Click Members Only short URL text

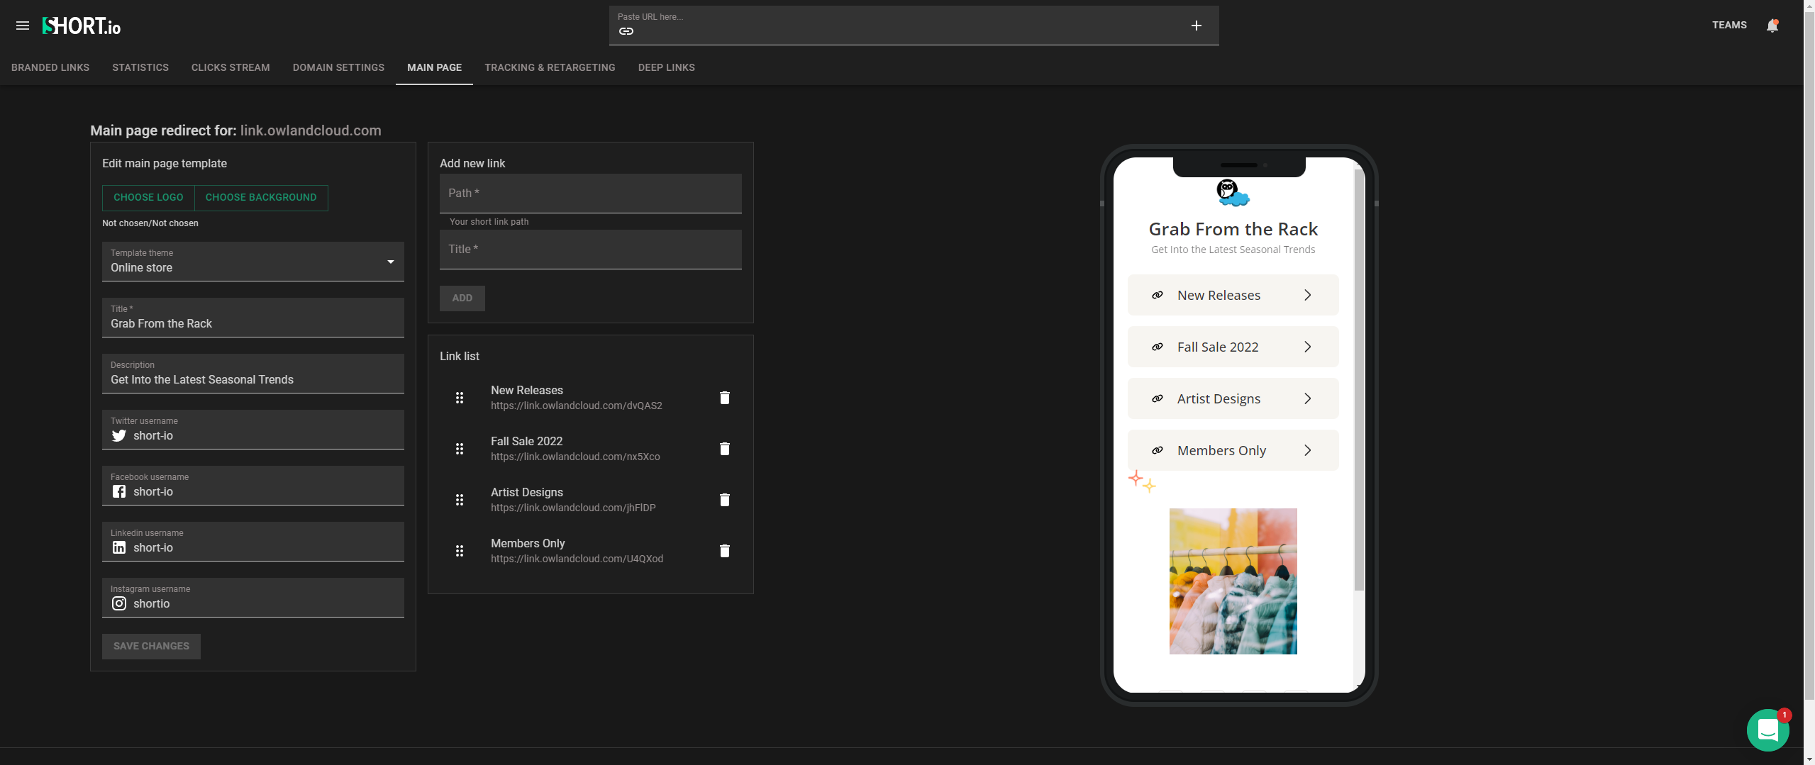[577, 559]
